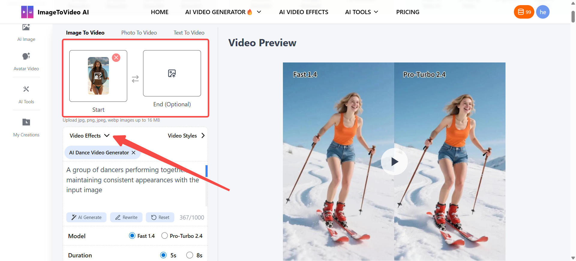Switch to the Photo To Video tab
Image resolution: width=576 pixels, height=261 pixels.
(x=139, y=32)
